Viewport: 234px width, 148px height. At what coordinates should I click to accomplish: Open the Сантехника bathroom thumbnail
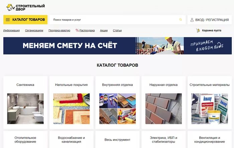(25, 109)
